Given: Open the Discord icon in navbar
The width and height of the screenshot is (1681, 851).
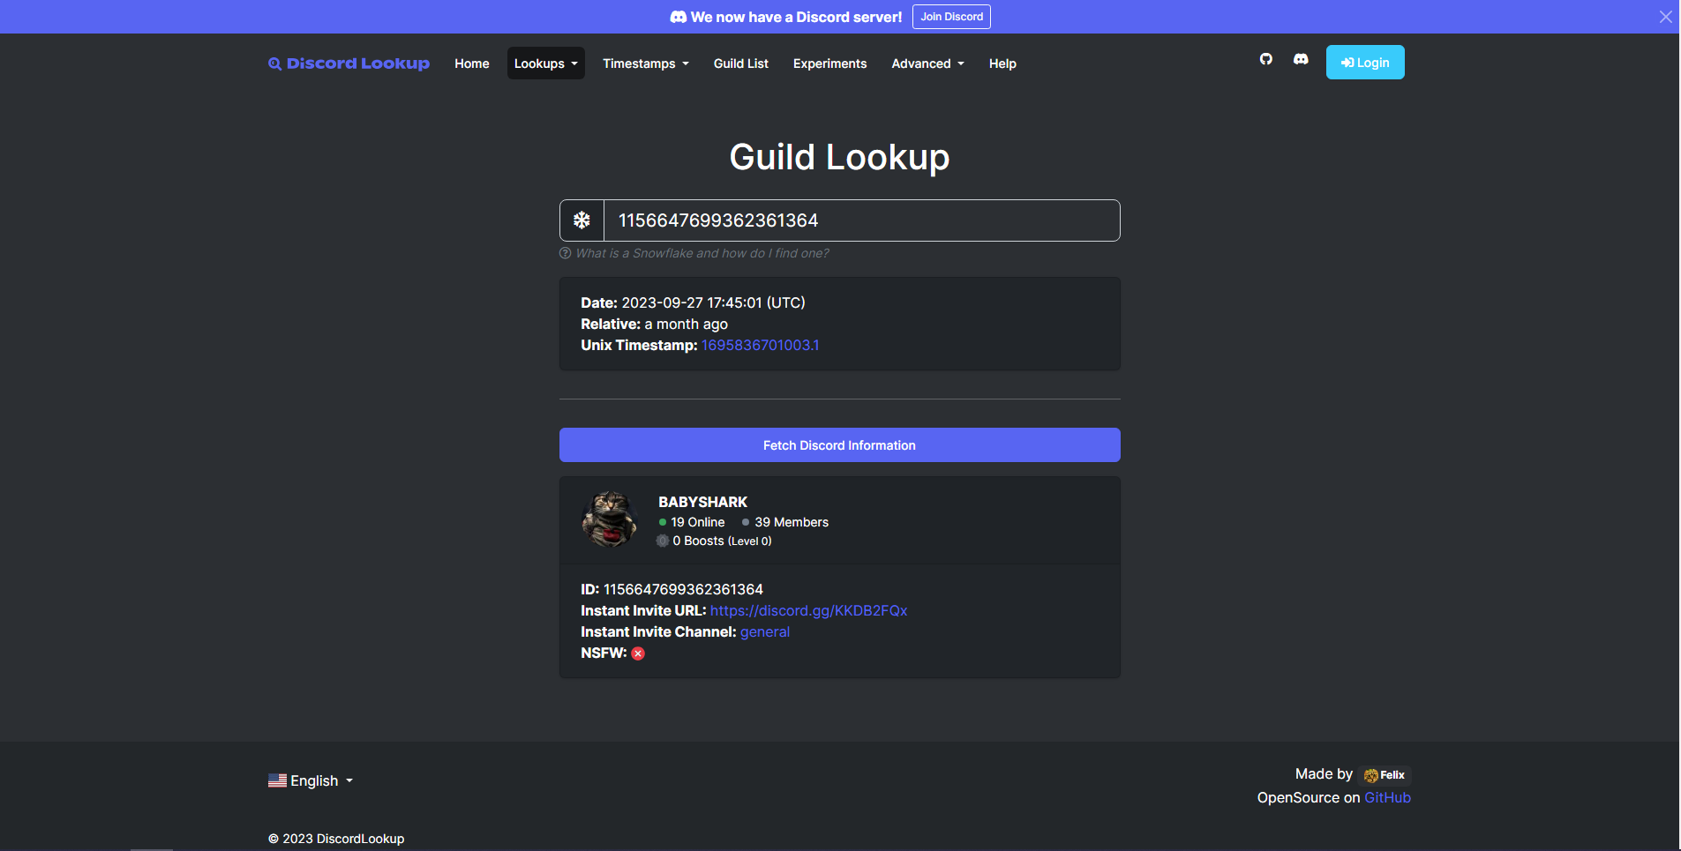Looking at the screenshot, I should [1301, 59].
